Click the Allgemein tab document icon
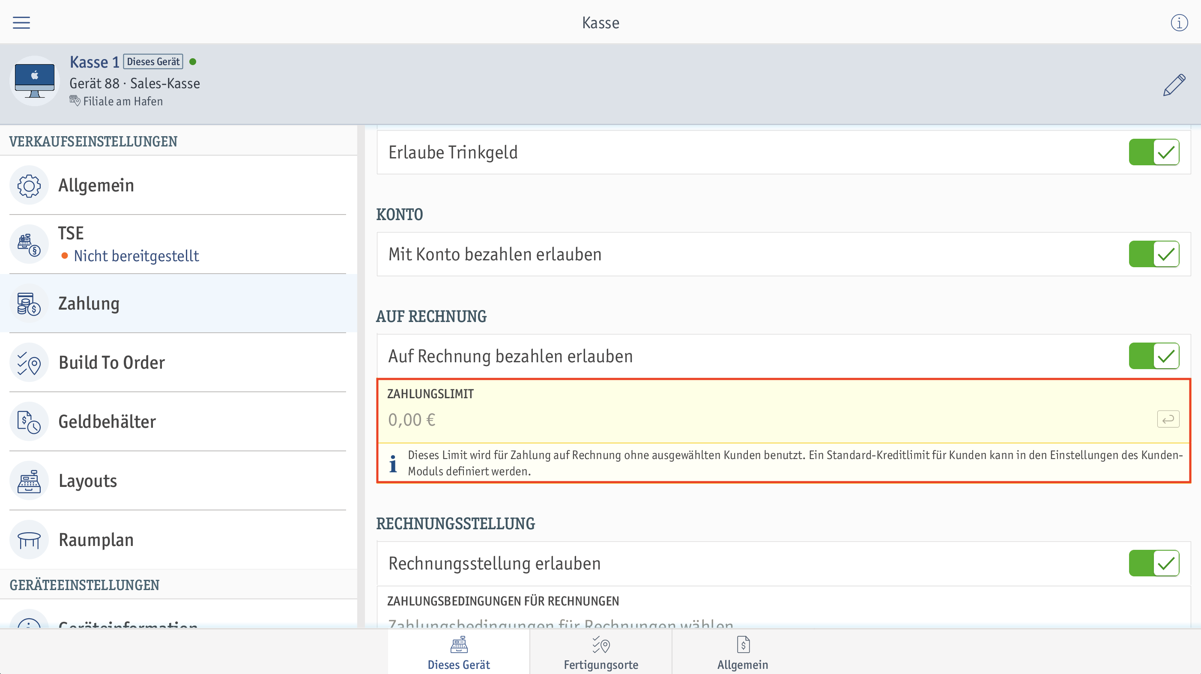 (x=743, y=644)
